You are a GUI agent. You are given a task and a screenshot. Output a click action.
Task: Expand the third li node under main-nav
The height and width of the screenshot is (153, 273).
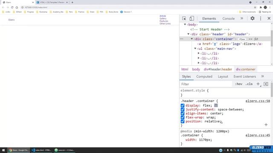click(198, 63)
